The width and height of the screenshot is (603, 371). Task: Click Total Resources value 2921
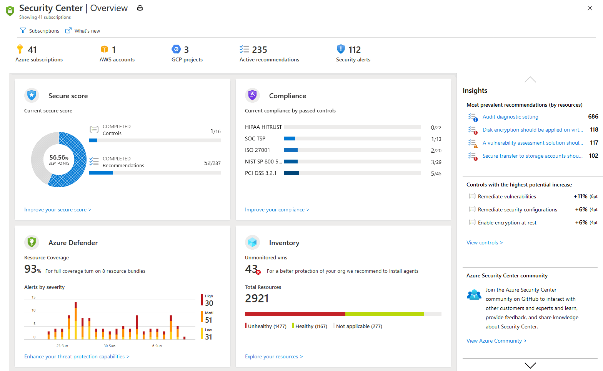click(x=257, y=298)
